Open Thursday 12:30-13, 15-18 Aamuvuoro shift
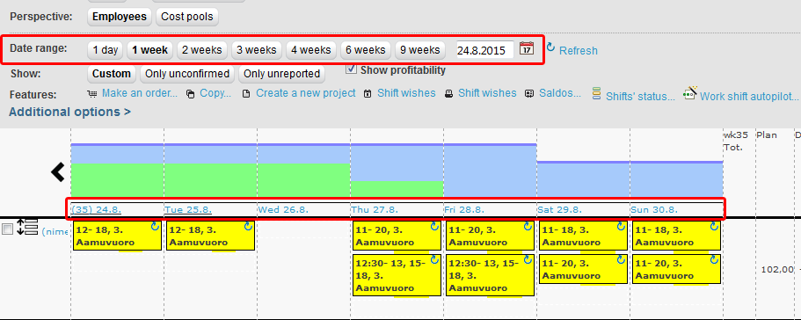The width and height of the screenshot is (801, 320). coord(397,275)
